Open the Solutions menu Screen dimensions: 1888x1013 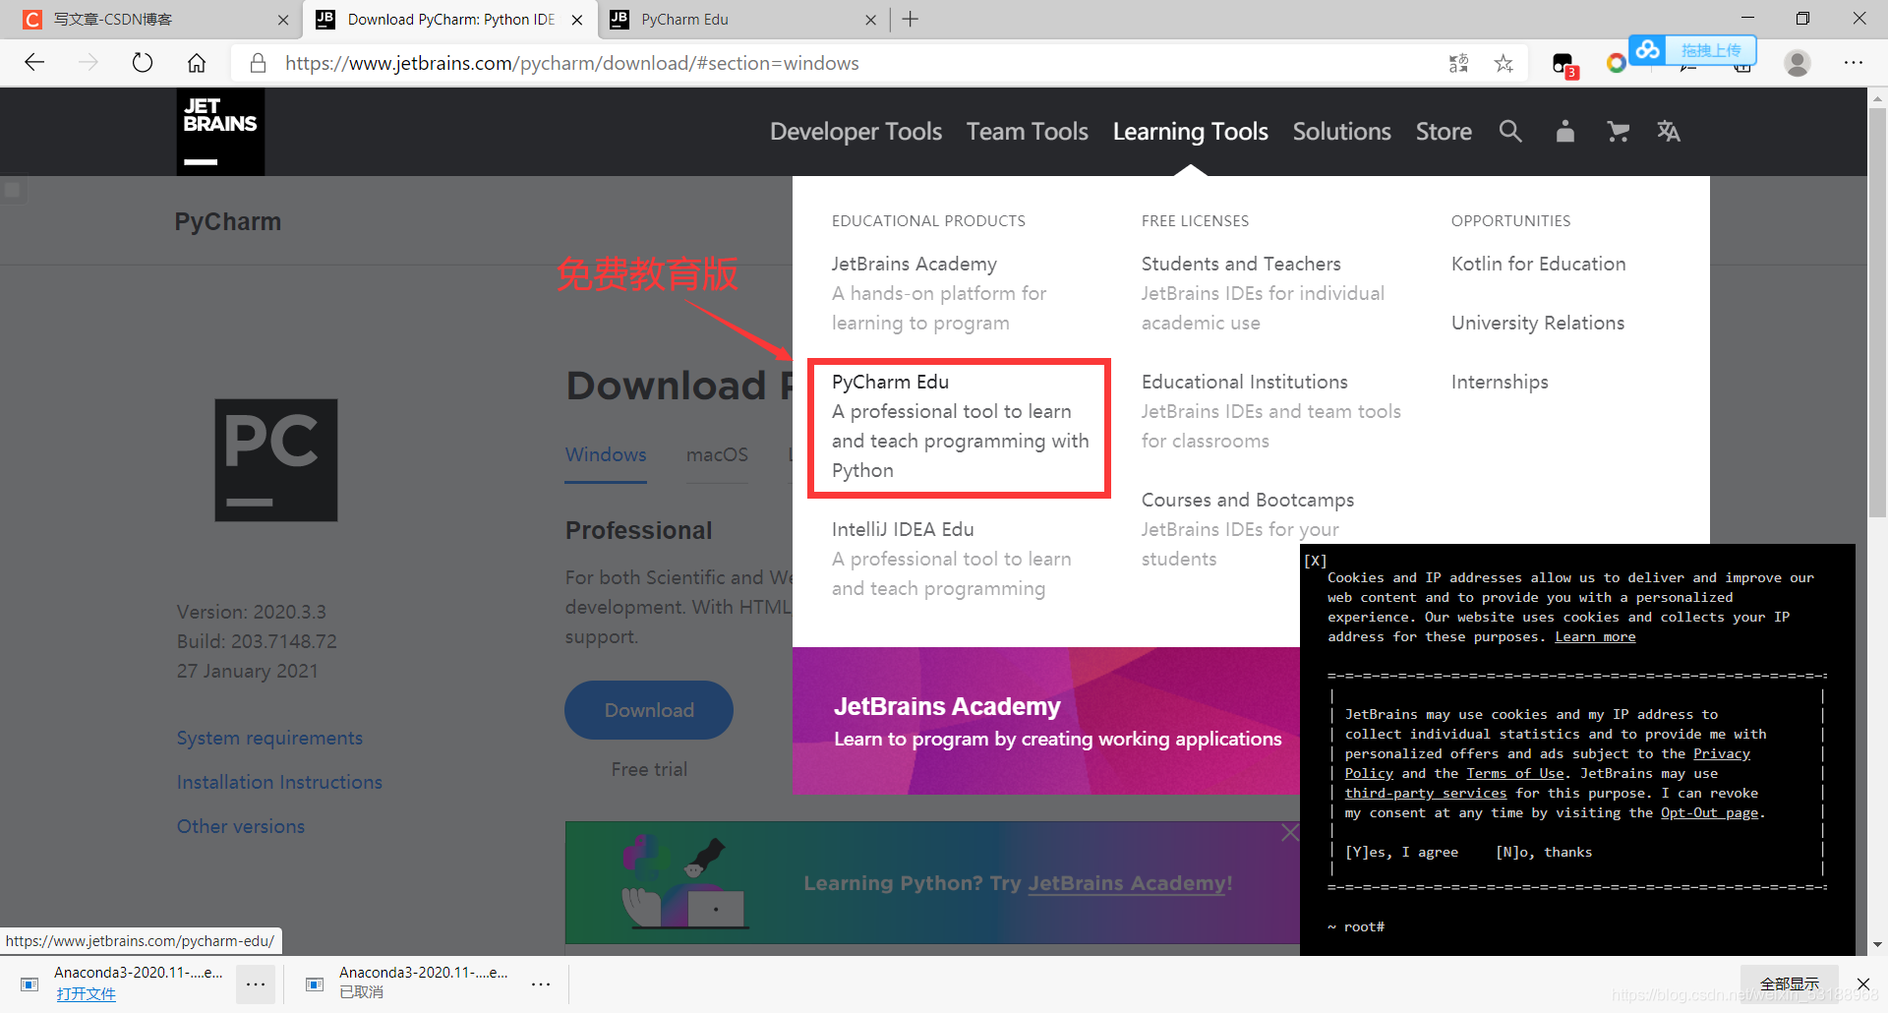pos(1341,132)
